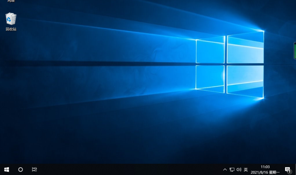The image size is (296, 175).
Task: Open Task View from the taskbar
Action: pyautogui.click(x=34, y=170)
